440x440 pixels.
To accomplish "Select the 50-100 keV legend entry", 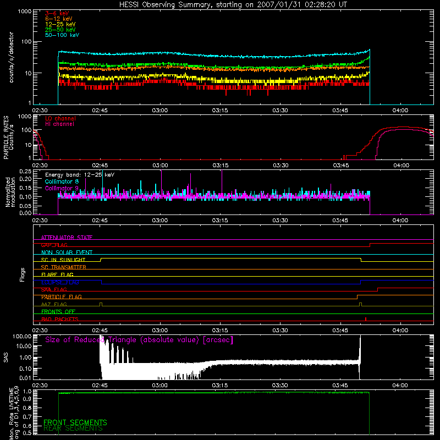I will [x=62, y=35].
